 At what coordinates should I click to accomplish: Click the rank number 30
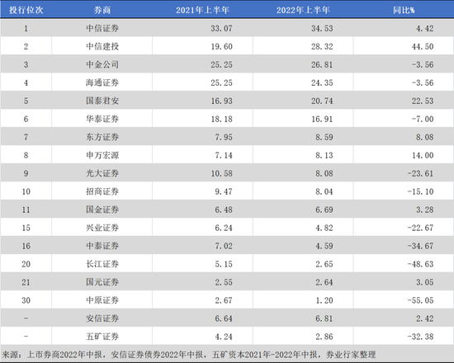pyautogui.click(x=26, y=300)
